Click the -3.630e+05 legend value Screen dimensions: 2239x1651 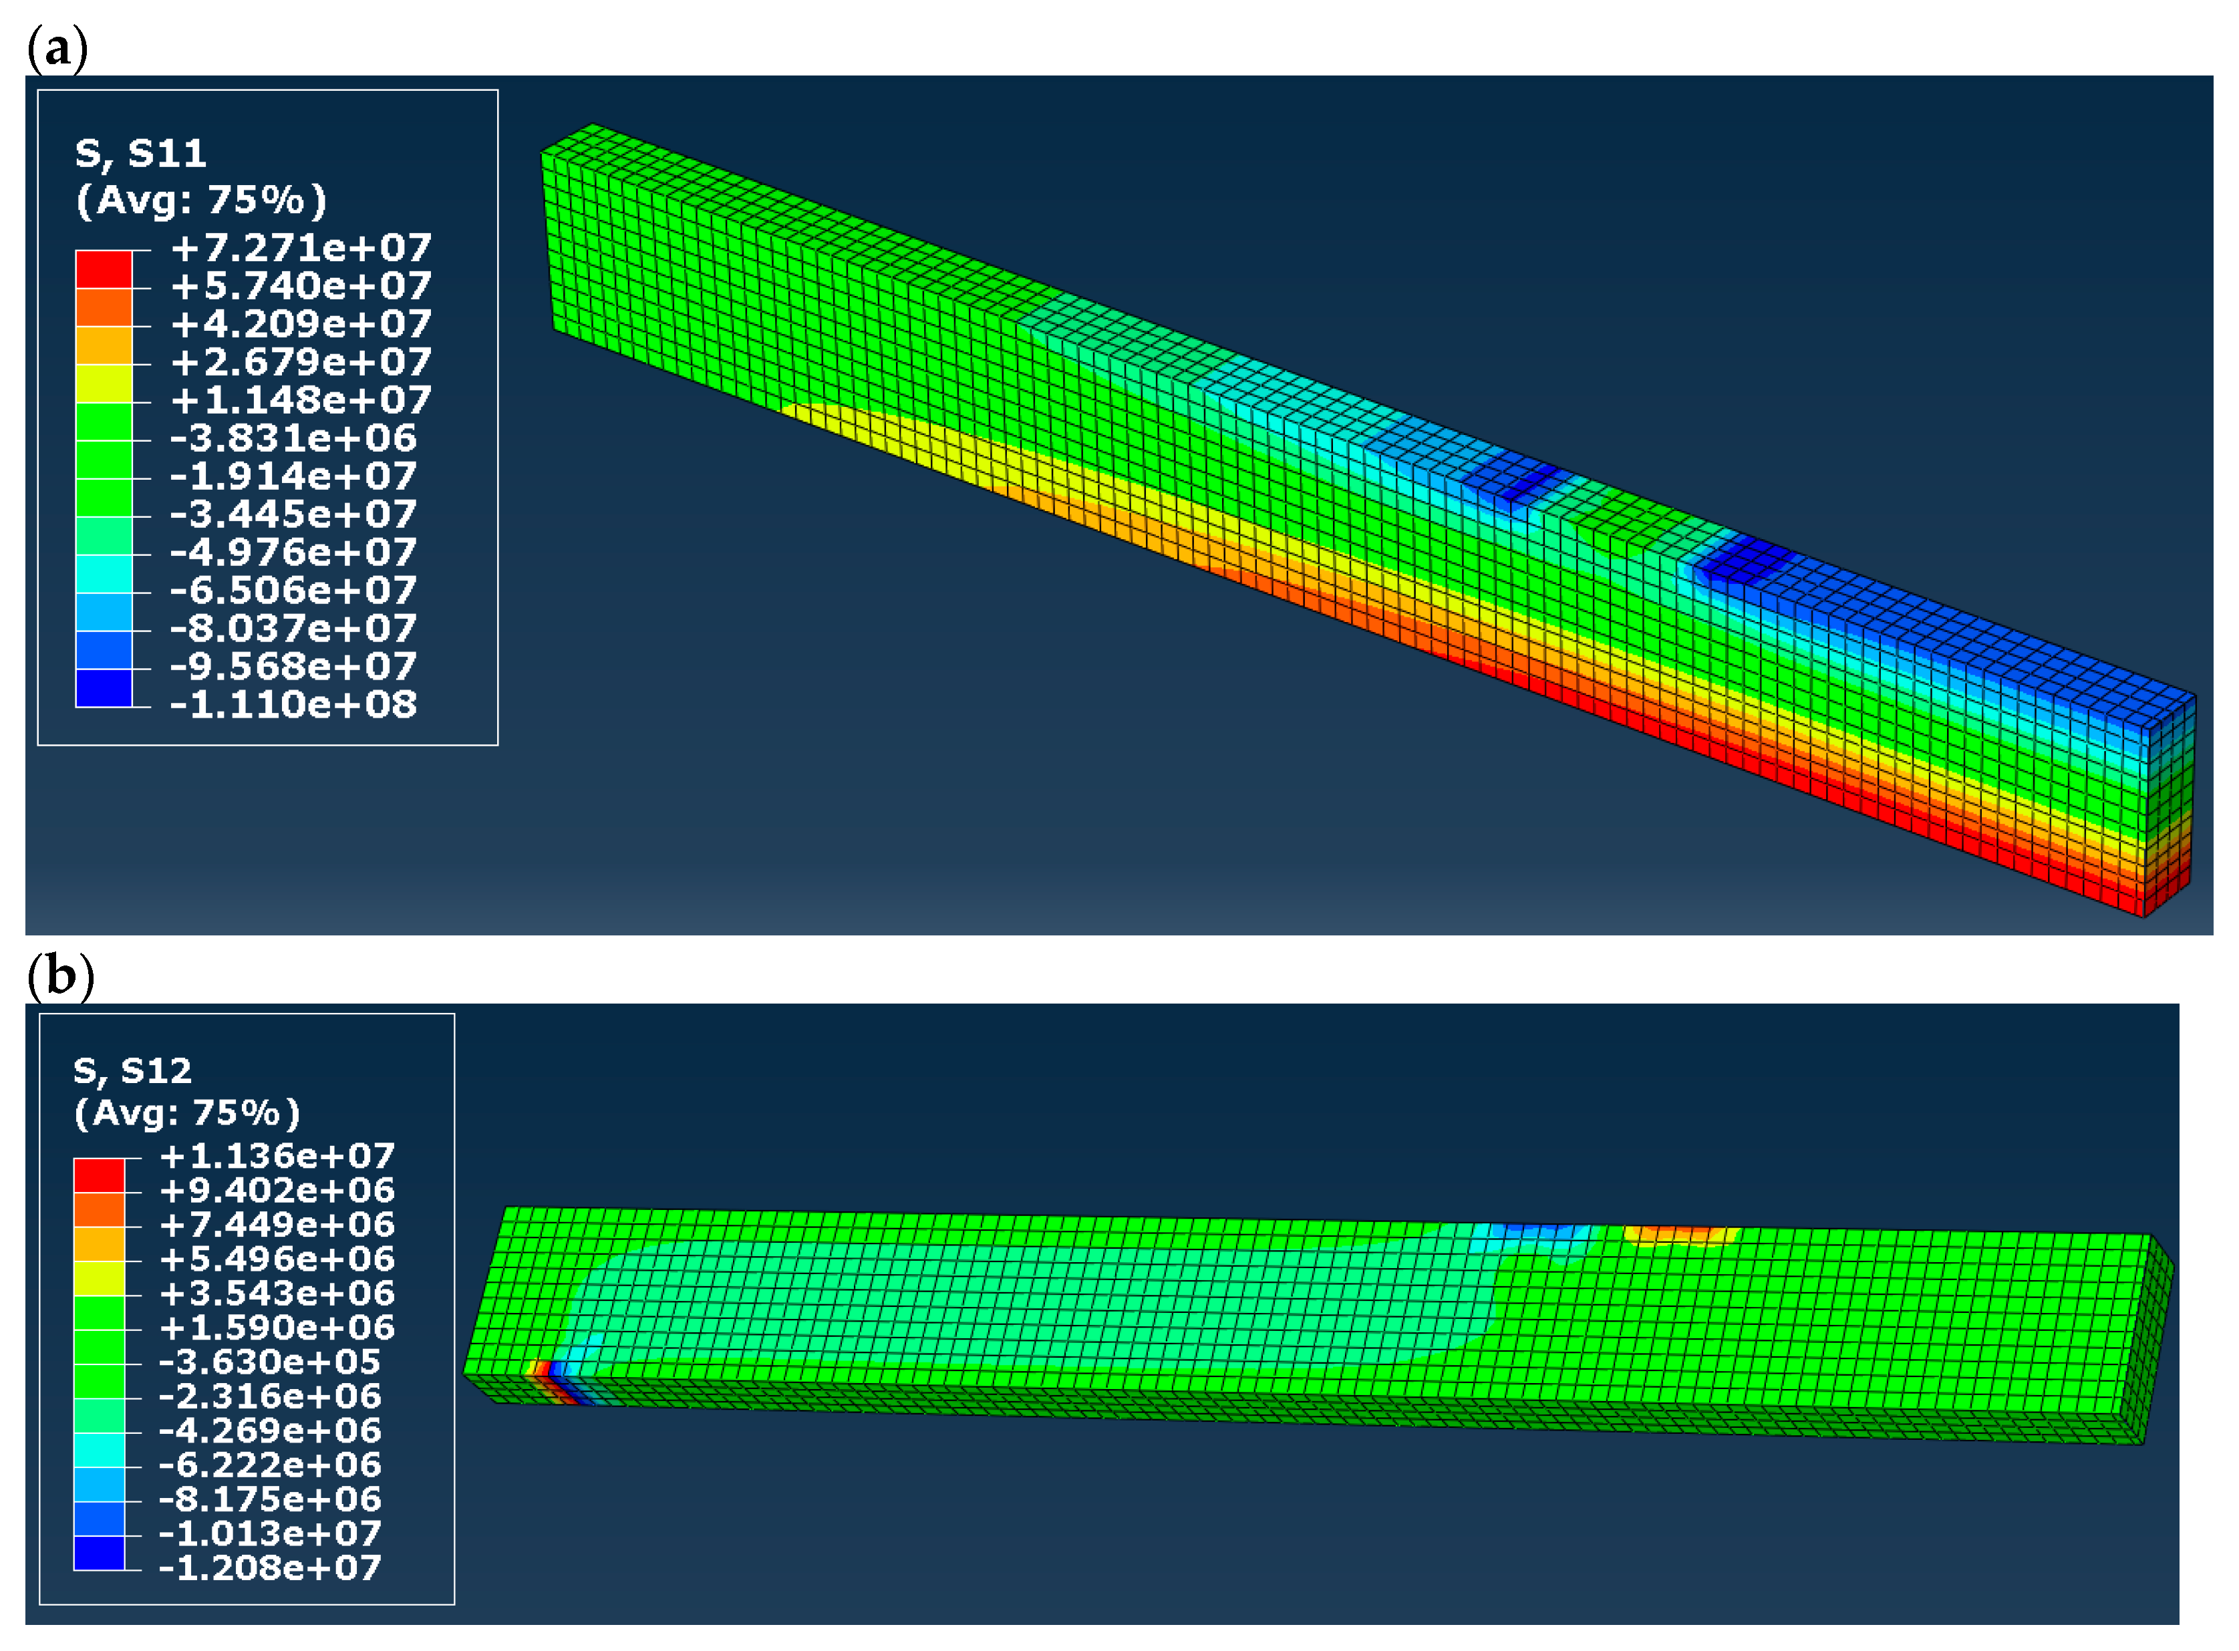270,1361
